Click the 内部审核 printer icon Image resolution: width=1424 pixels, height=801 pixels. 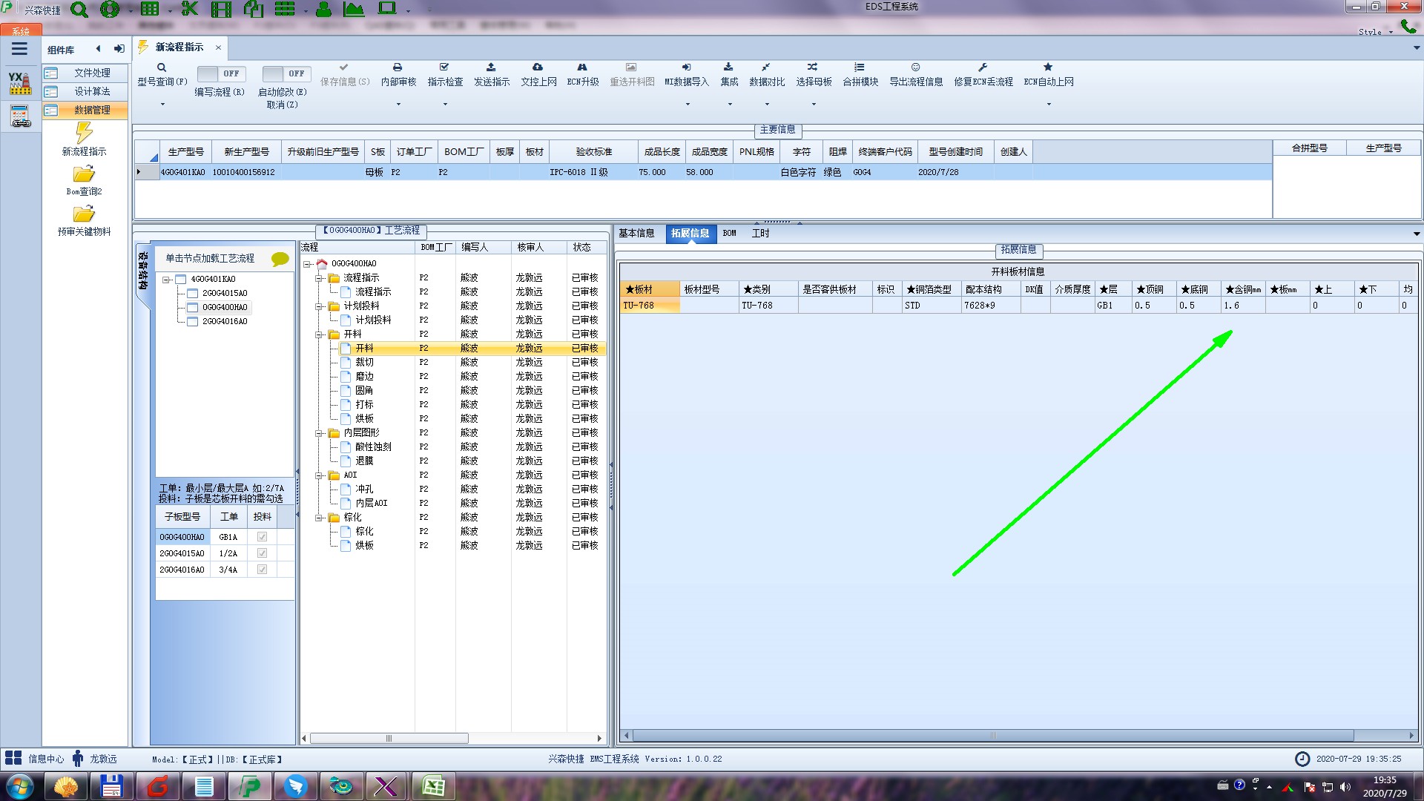click(x=398, y=67)
